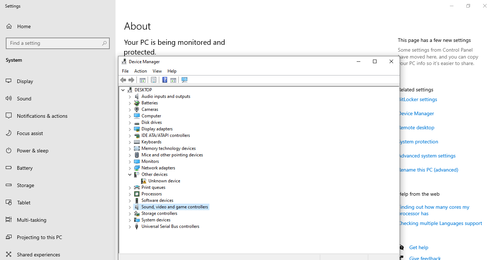Expand the Batteries category
Image resolution: width=491 pixels, height=260 pixels.
coord(130,103)
